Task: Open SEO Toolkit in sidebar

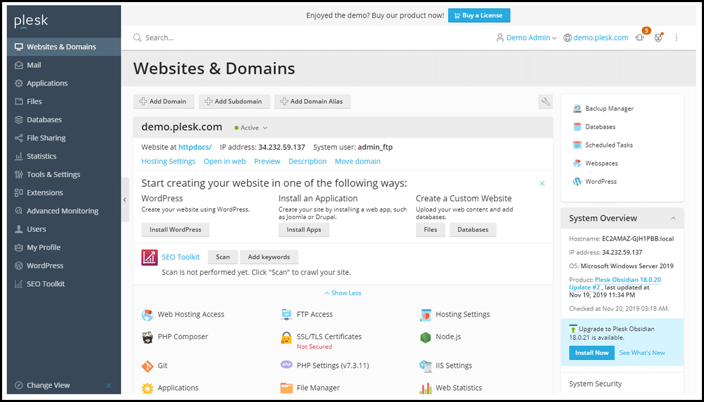Action: coord(64,284)
